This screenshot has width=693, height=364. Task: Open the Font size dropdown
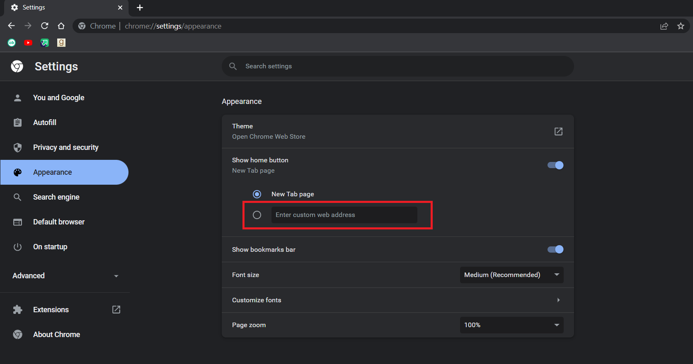(x=511, y=275)
